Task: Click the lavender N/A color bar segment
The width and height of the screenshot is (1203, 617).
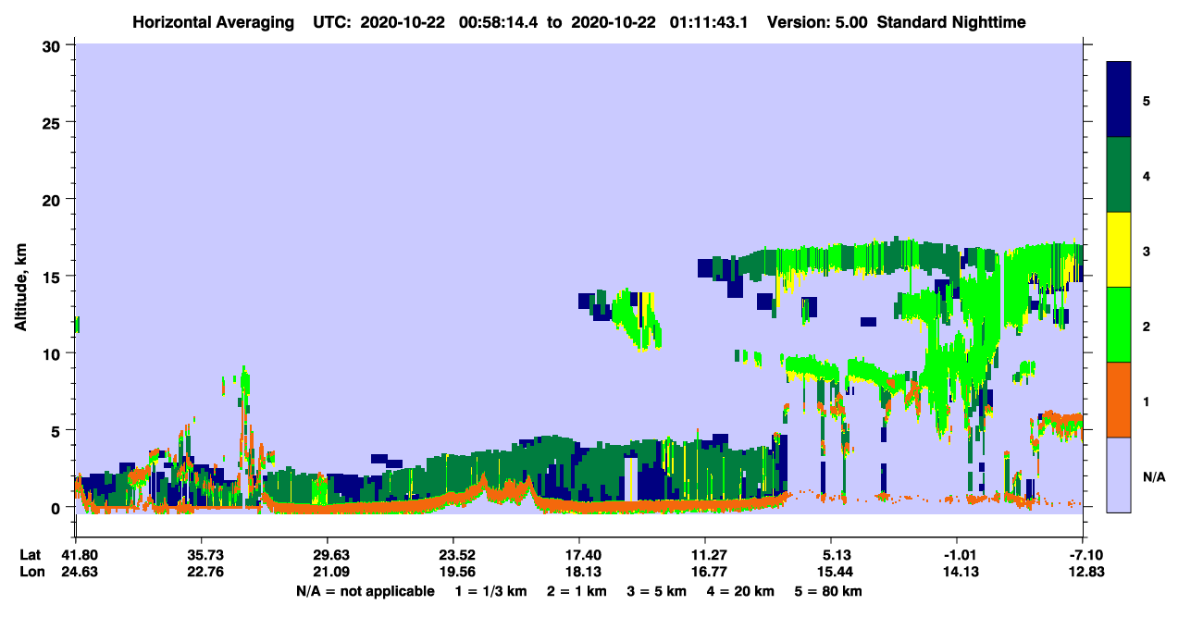Action: pos(1119,475)
